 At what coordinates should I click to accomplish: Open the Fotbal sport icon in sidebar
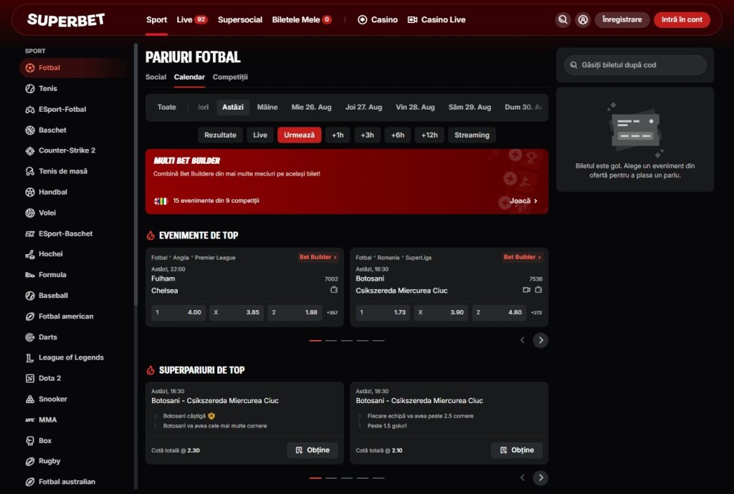pos(30,68)
